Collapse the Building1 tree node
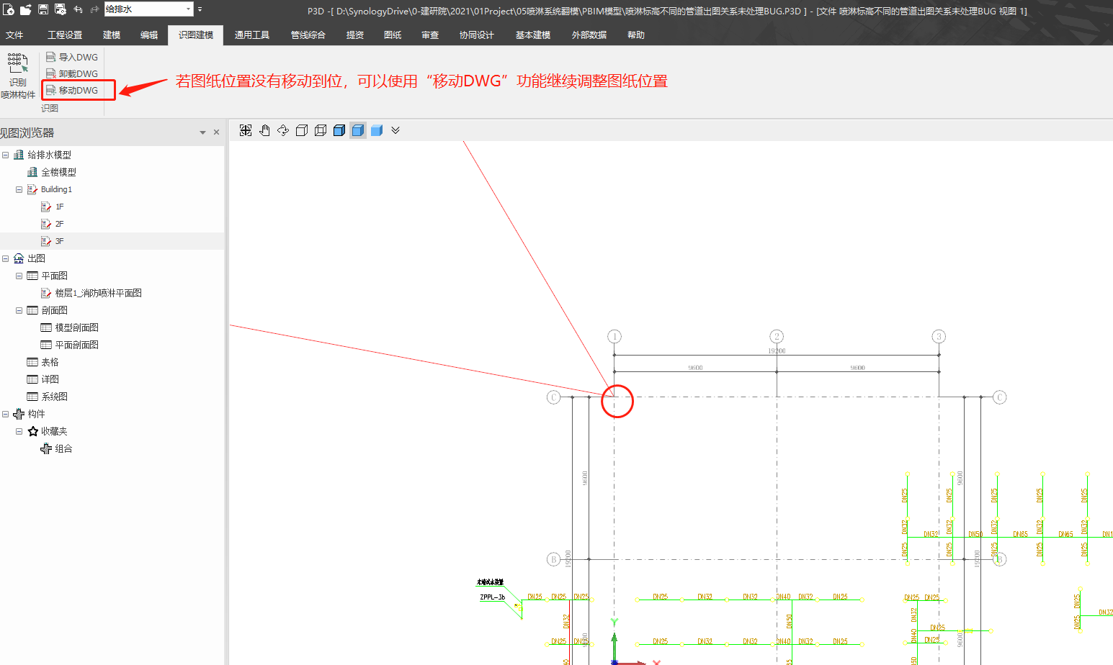 (x=19, y=190)
